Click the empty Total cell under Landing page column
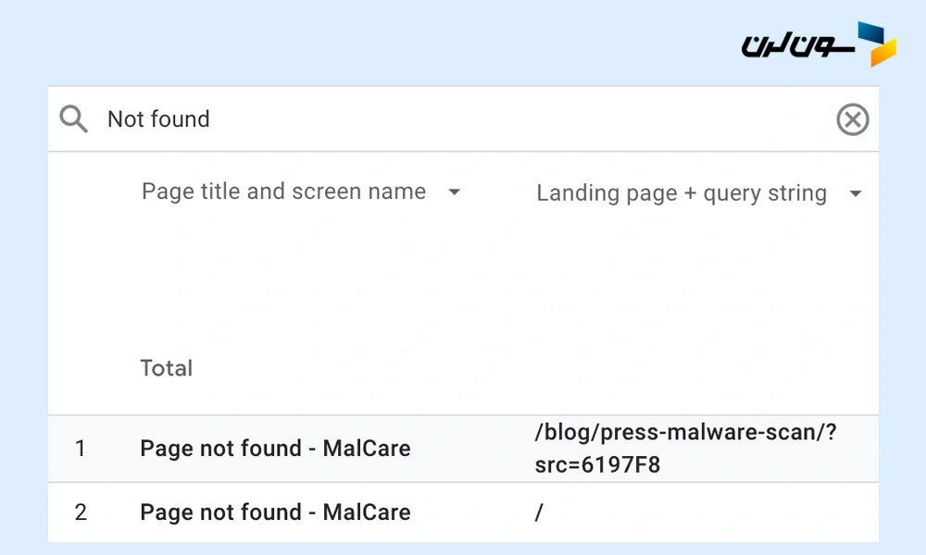 (x=685, y=368)
